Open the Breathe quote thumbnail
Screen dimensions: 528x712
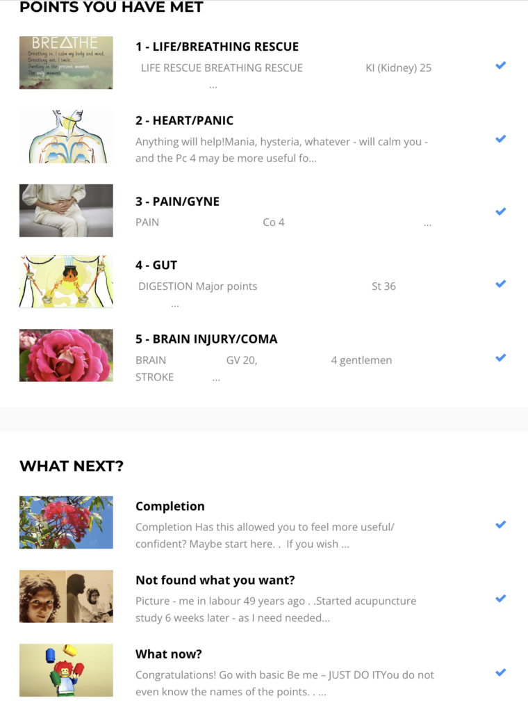point(66,63)
